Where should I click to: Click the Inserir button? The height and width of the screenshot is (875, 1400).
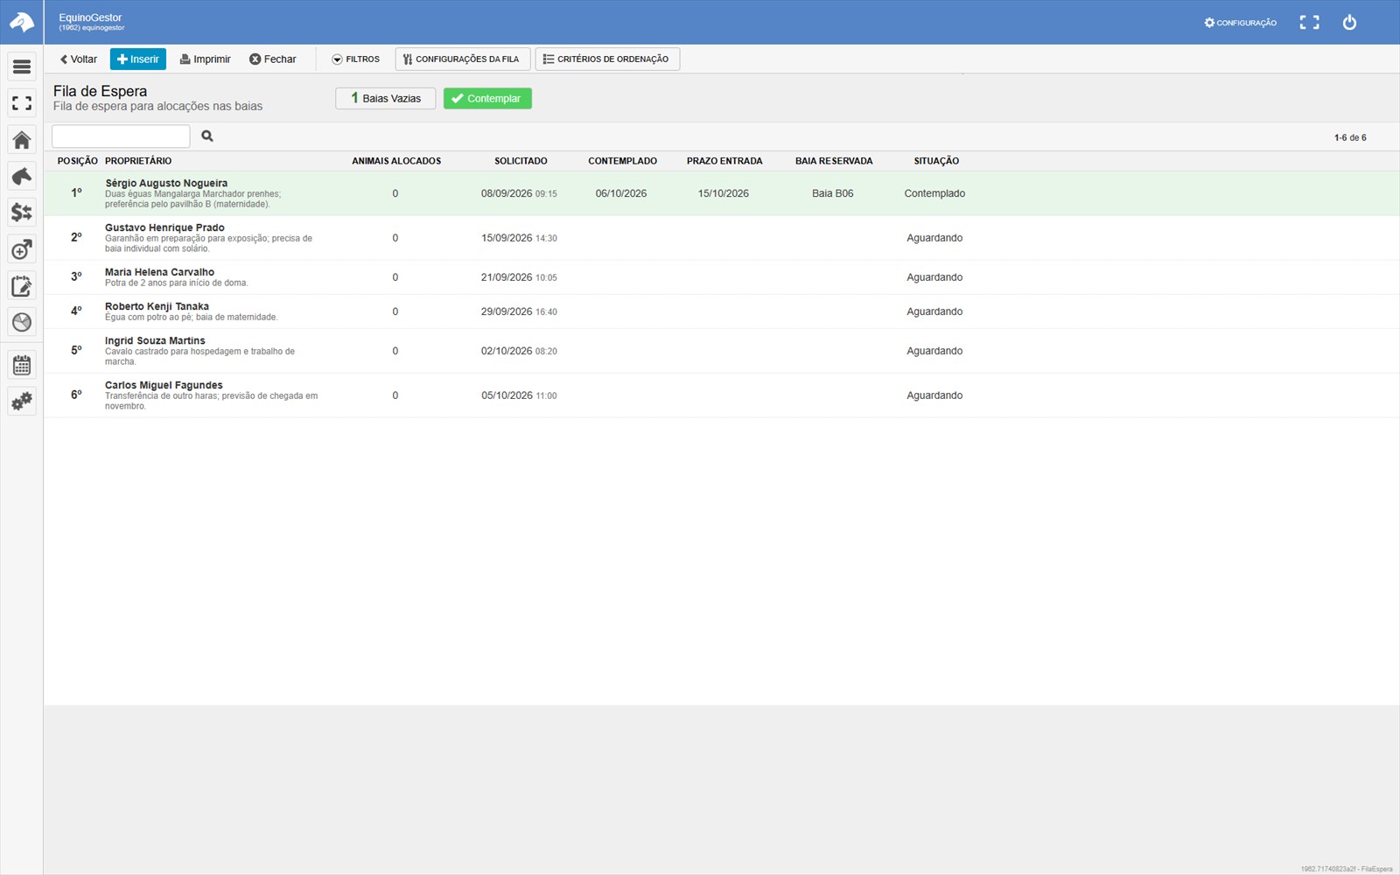pyautogui.click(x=138, y=59)
